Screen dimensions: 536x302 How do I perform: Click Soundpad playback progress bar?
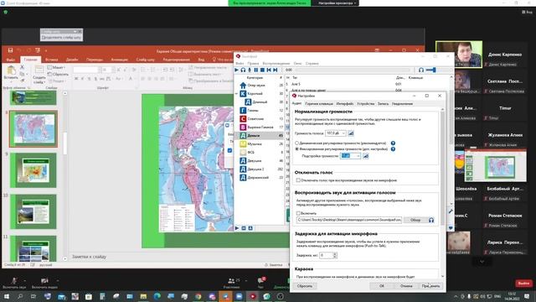(352, 70)
